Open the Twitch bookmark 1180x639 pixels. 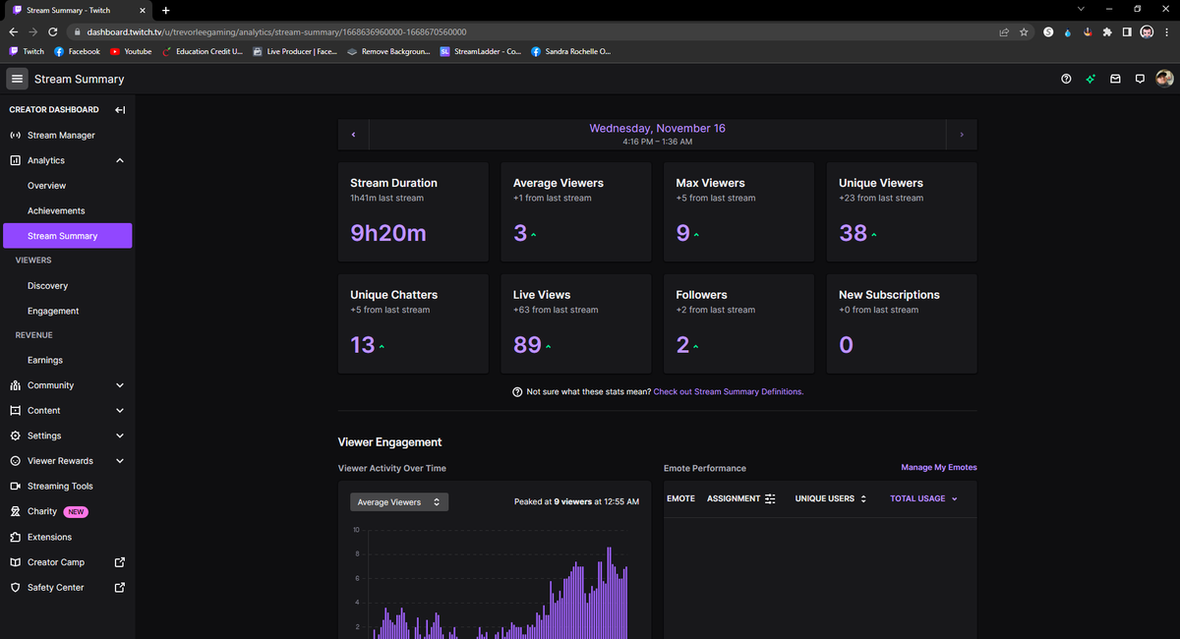coord(27,51)
